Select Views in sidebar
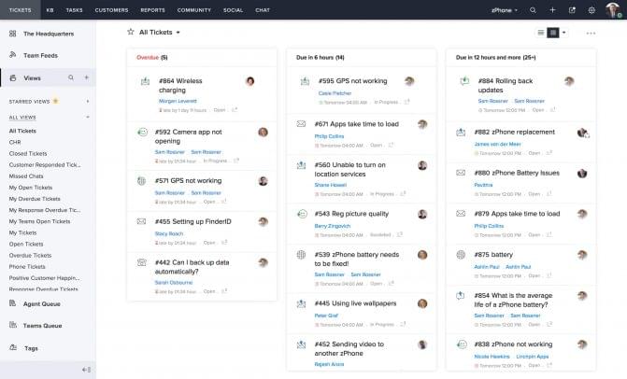The width and height of the screenshot is (627, 379). (x=32, y=77)
